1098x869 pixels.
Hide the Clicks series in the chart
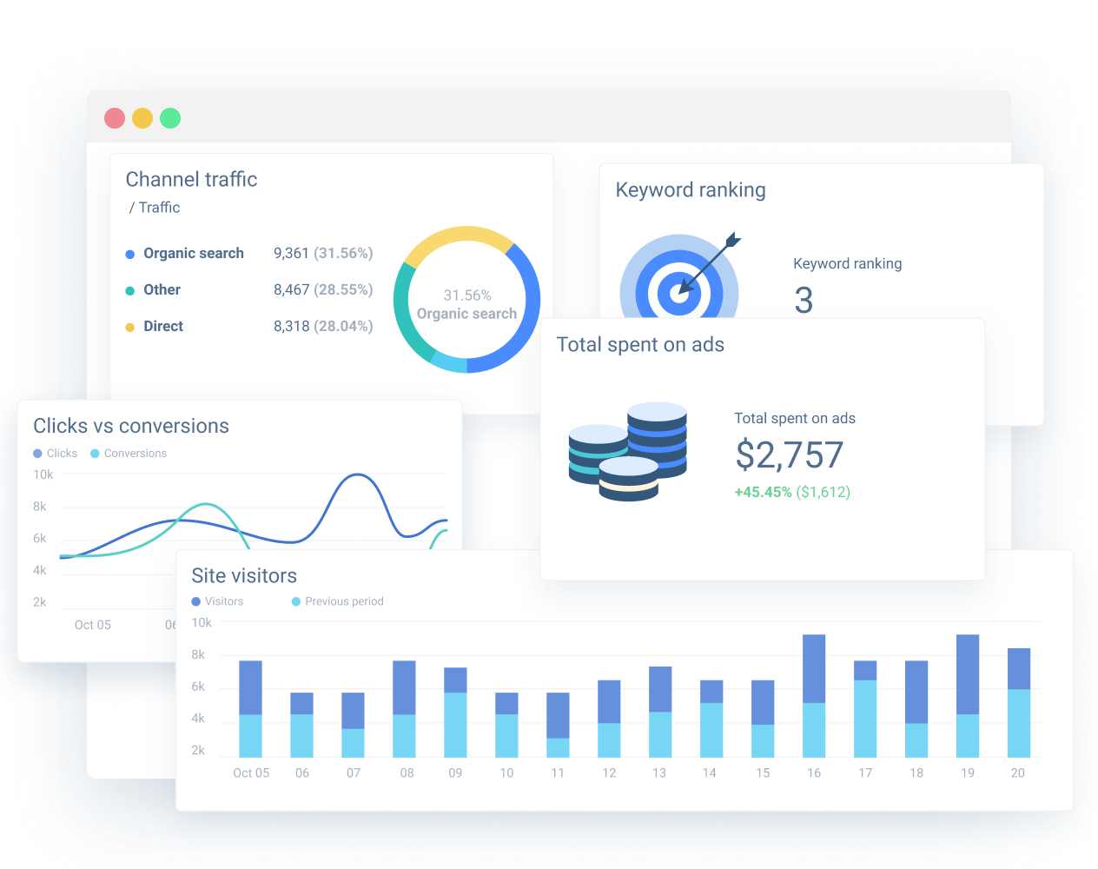pyautogui.click(x=36, y=453)
